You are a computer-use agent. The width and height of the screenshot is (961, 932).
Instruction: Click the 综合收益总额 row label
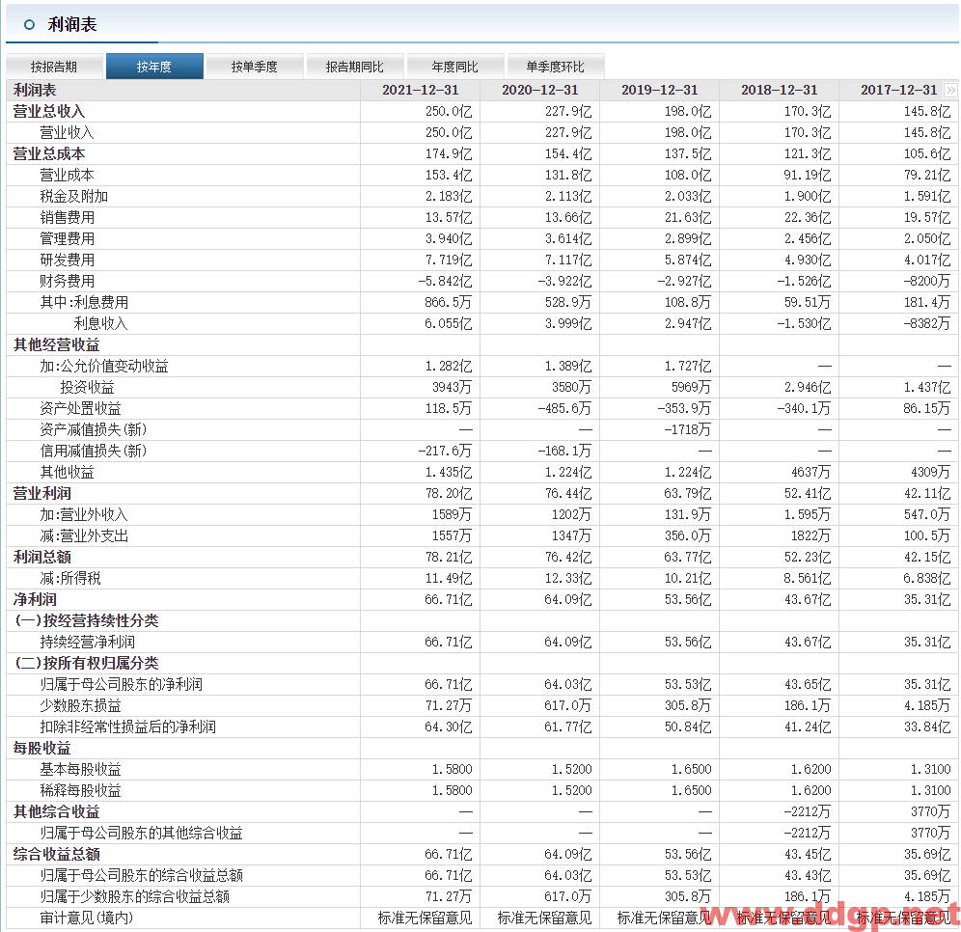pyautogui.click(x=56, y=855)
